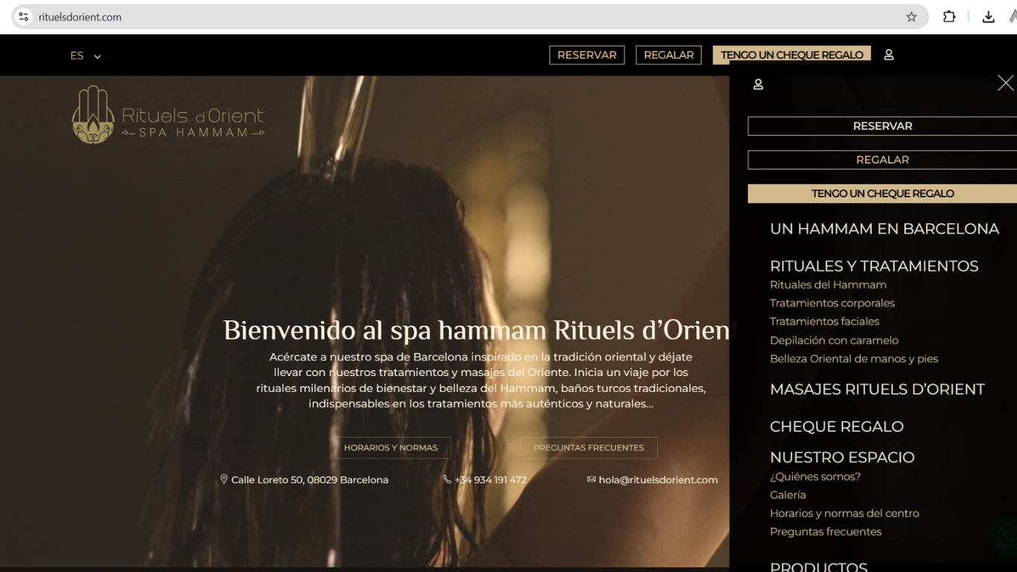Open the browser downloads icon
This screenshot has width=1017, height=572.
(989, 16)
